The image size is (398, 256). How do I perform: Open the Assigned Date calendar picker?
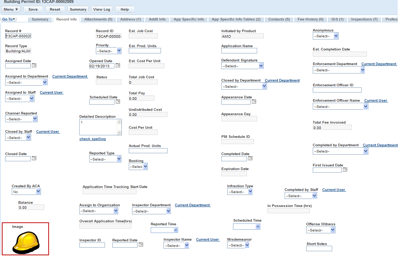pos(34,66)
